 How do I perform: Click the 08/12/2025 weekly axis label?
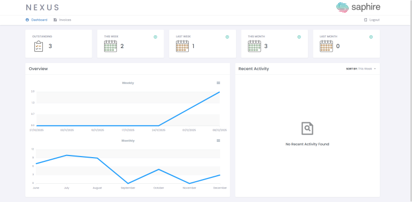pos(219,130)
